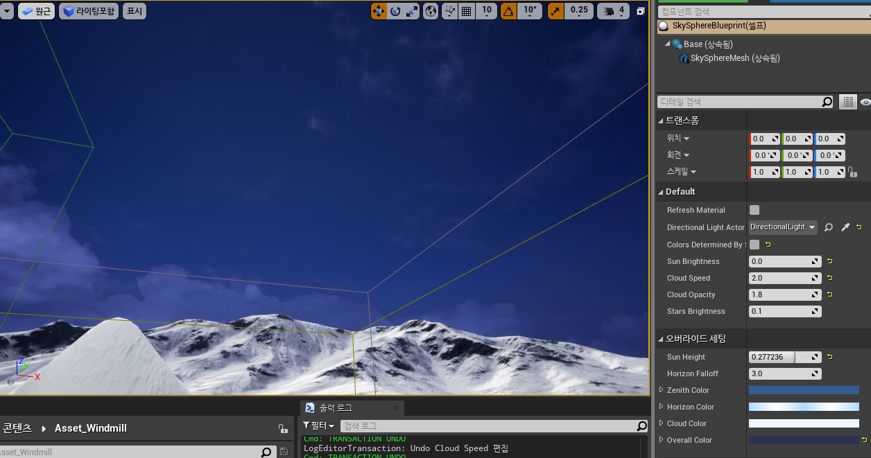
Task: Open scale snap 0.25 dropdown
Action: click(x=579, y=11)
